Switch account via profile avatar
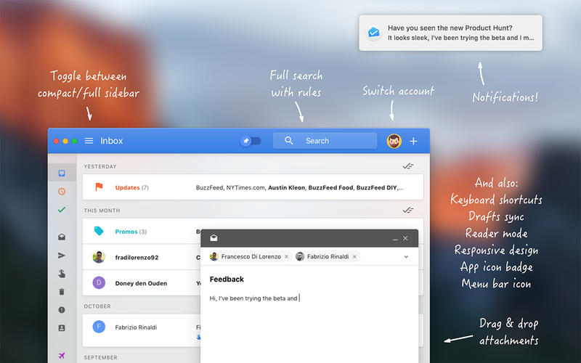The height and width of the screenshot is (363, 581). click(394, 141)
